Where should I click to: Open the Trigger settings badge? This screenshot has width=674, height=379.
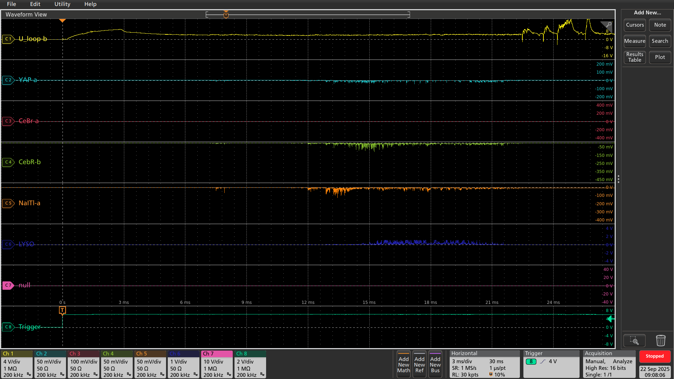[551, 364]
